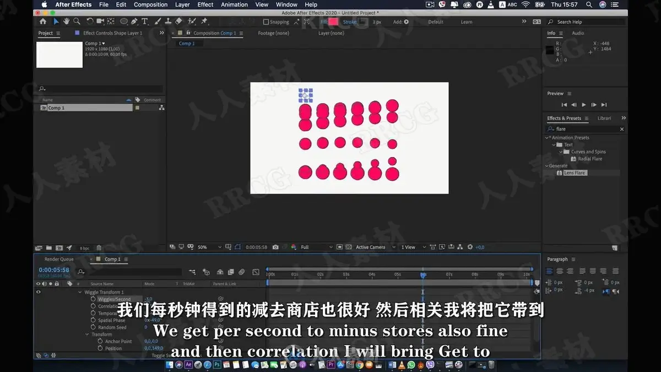Select the Puppet Pin tool
This screenshot has width=661, height=372.
pos(204,21)
